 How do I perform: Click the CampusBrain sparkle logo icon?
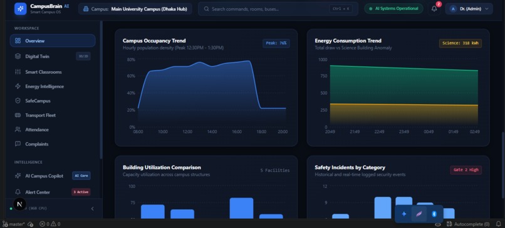coord(20,9)
